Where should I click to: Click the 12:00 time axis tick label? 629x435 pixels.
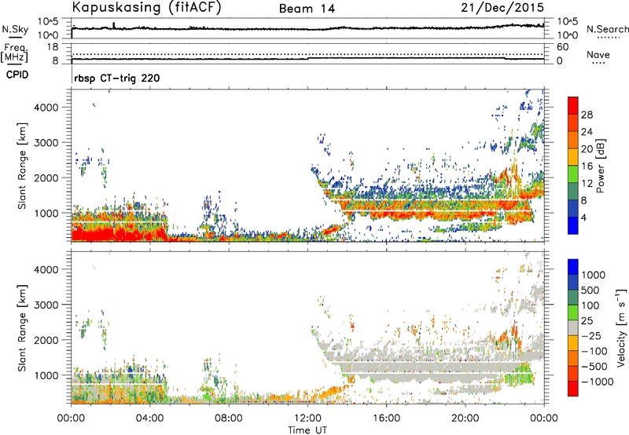pyautogui.click(x=307, y=418)
